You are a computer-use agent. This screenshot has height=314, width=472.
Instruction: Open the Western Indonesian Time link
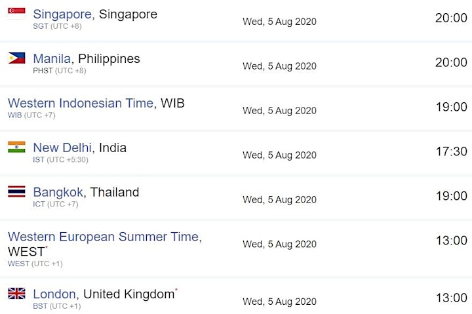click(x=81, y=103)
